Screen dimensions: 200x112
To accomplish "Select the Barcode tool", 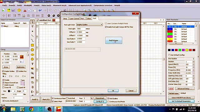I will [32, 78].
